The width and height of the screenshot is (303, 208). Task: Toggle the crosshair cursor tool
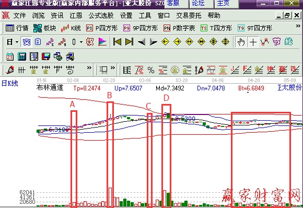[x=253, y=42]
